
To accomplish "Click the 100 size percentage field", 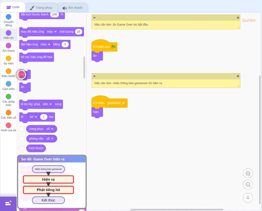I will (x=54, y=14).
